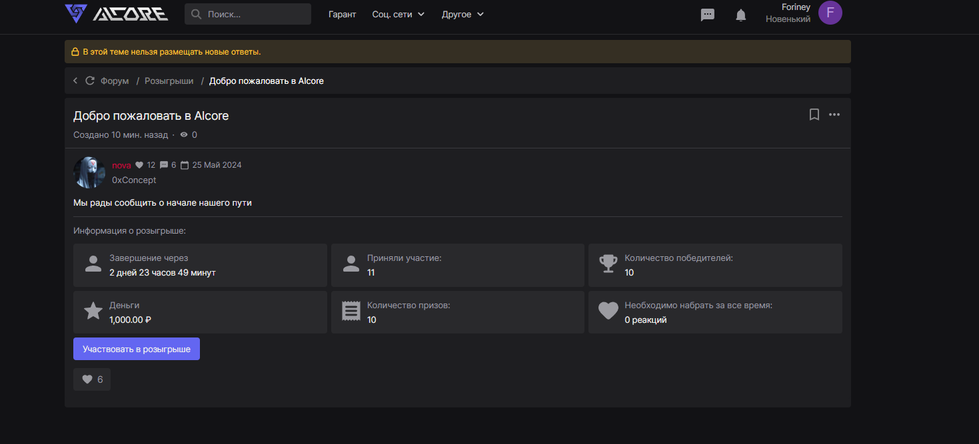Expand the Другое dropdown menu

pos(463,14)
